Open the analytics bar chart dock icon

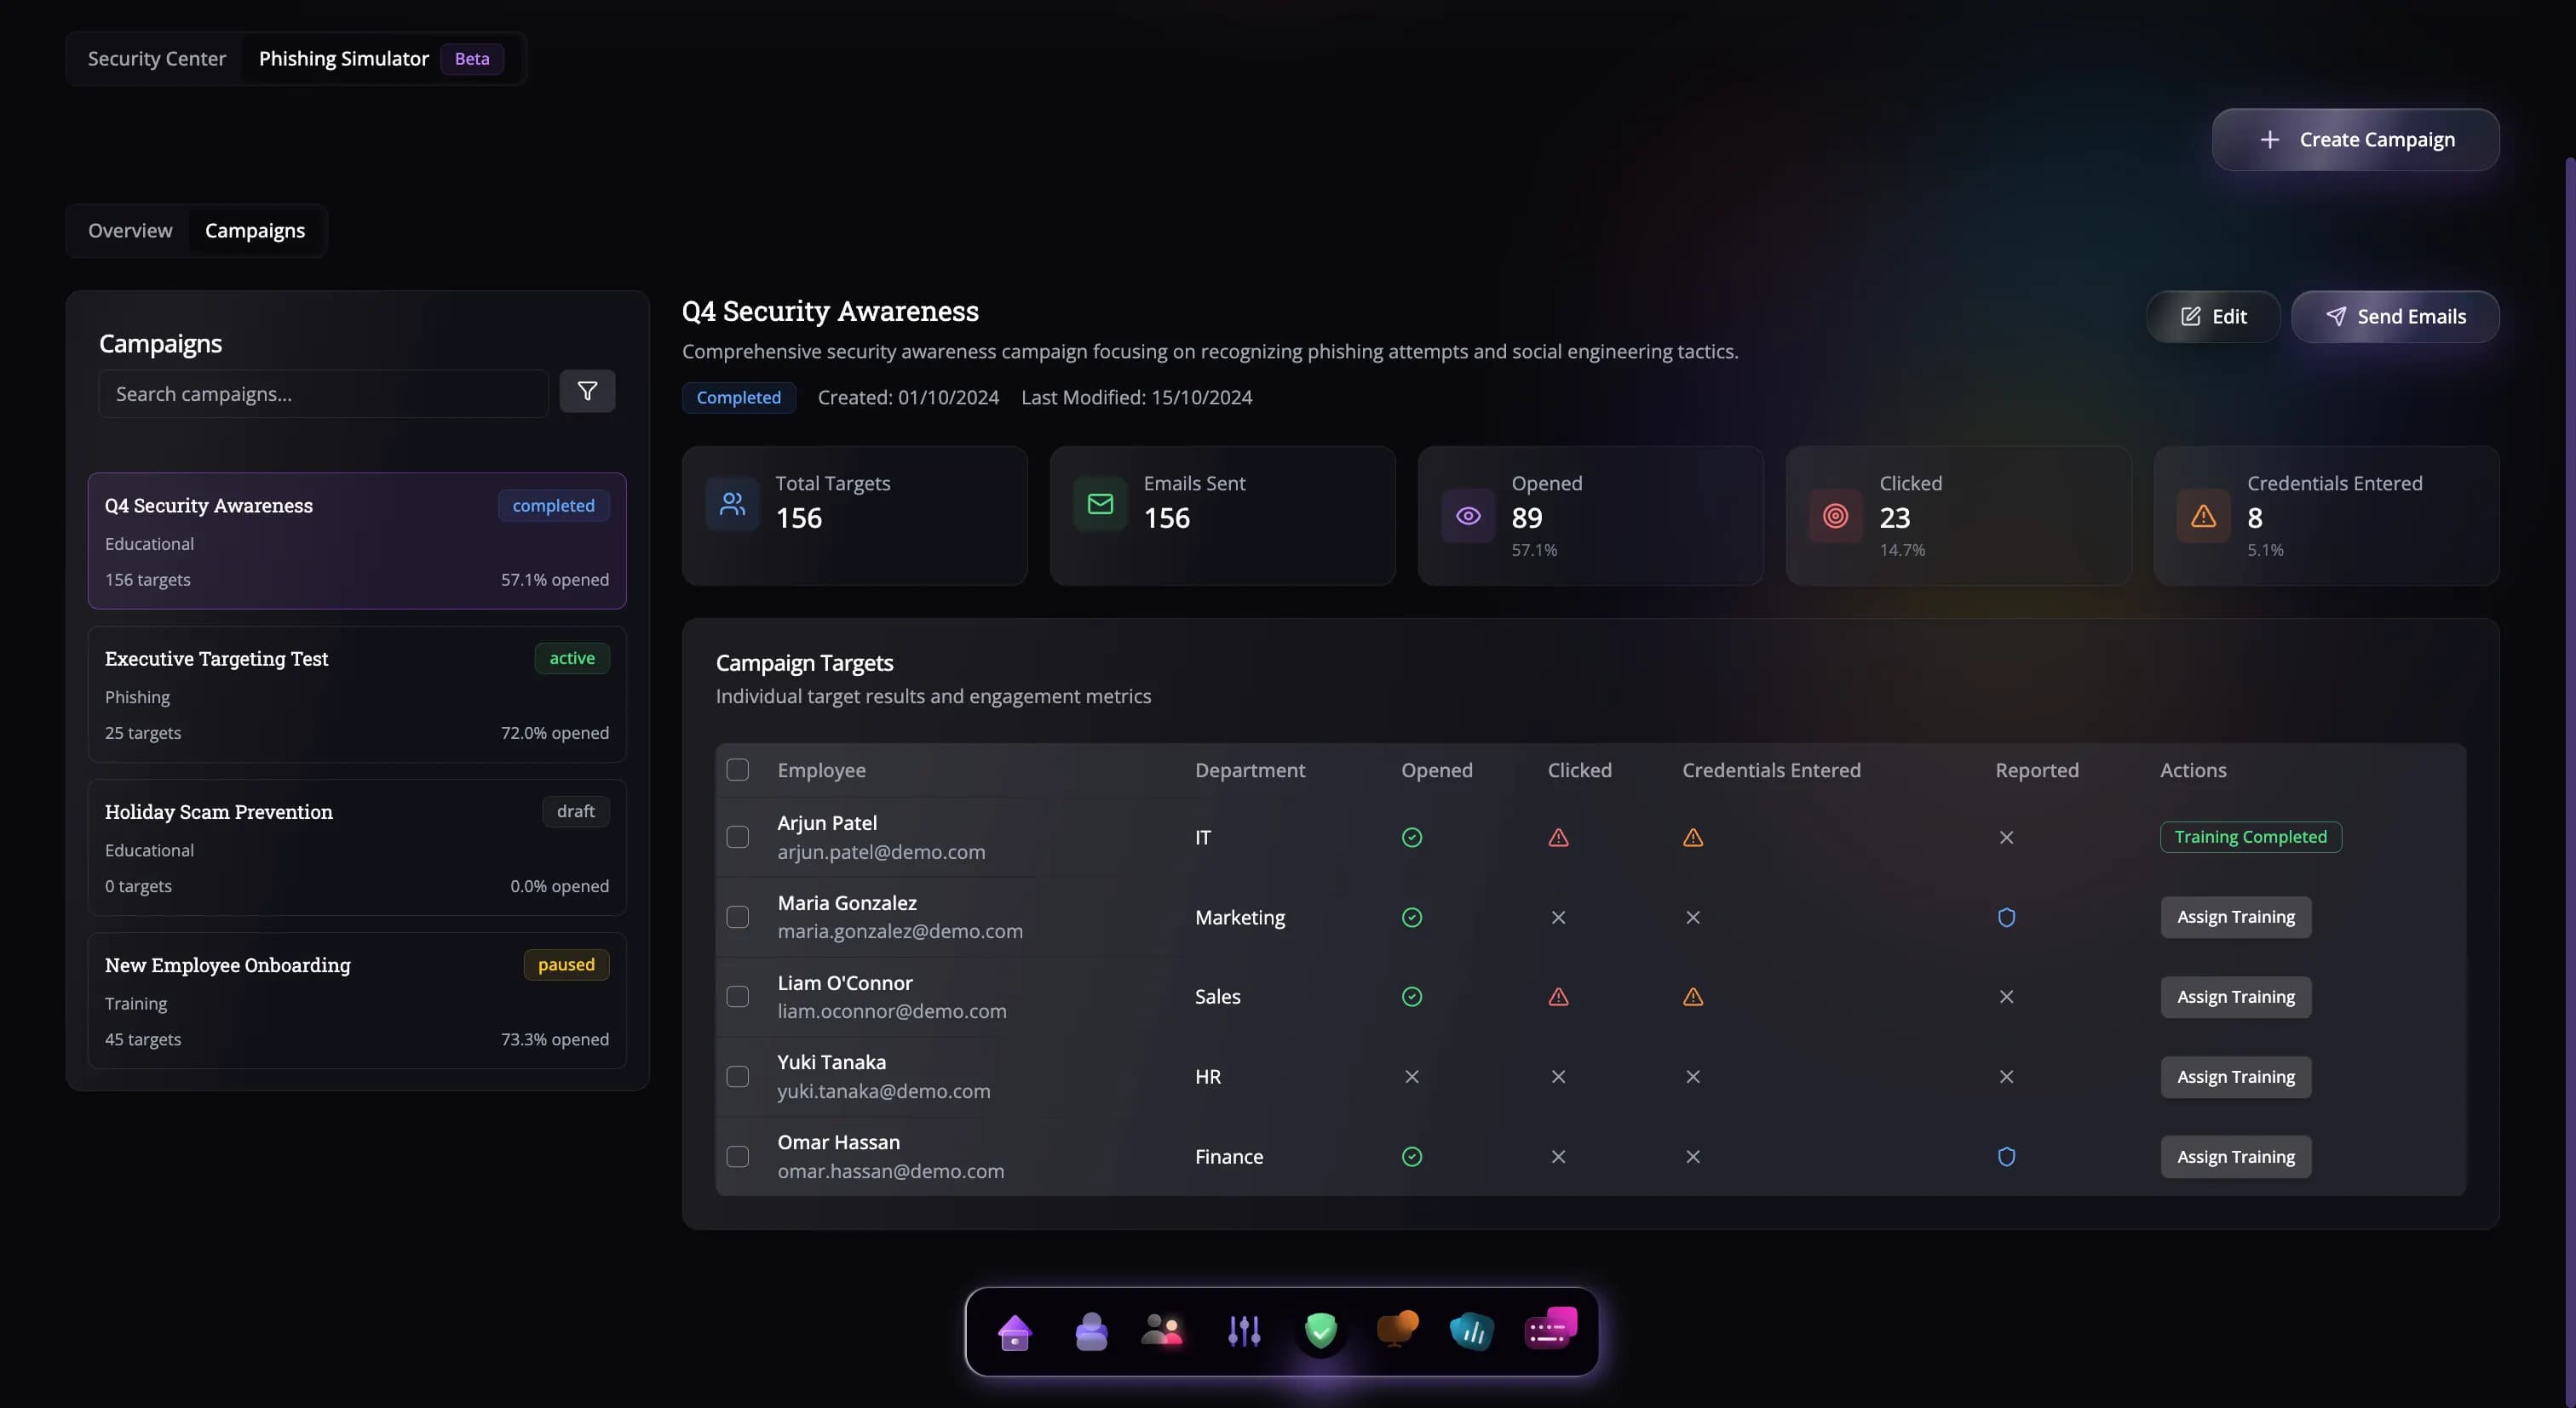coord(1471,1331)
